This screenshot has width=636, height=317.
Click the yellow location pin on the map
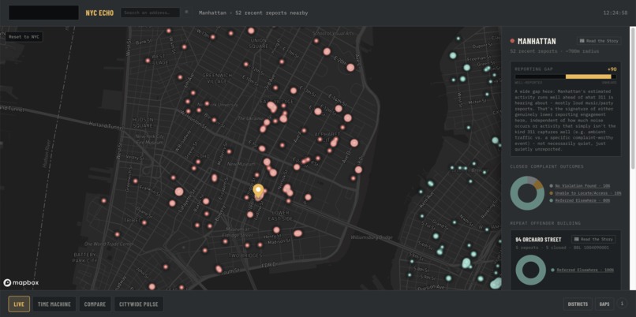click(x=258, y=191)
